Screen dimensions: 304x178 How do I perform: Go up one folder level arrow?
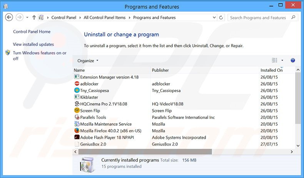(x=34, y=18)
